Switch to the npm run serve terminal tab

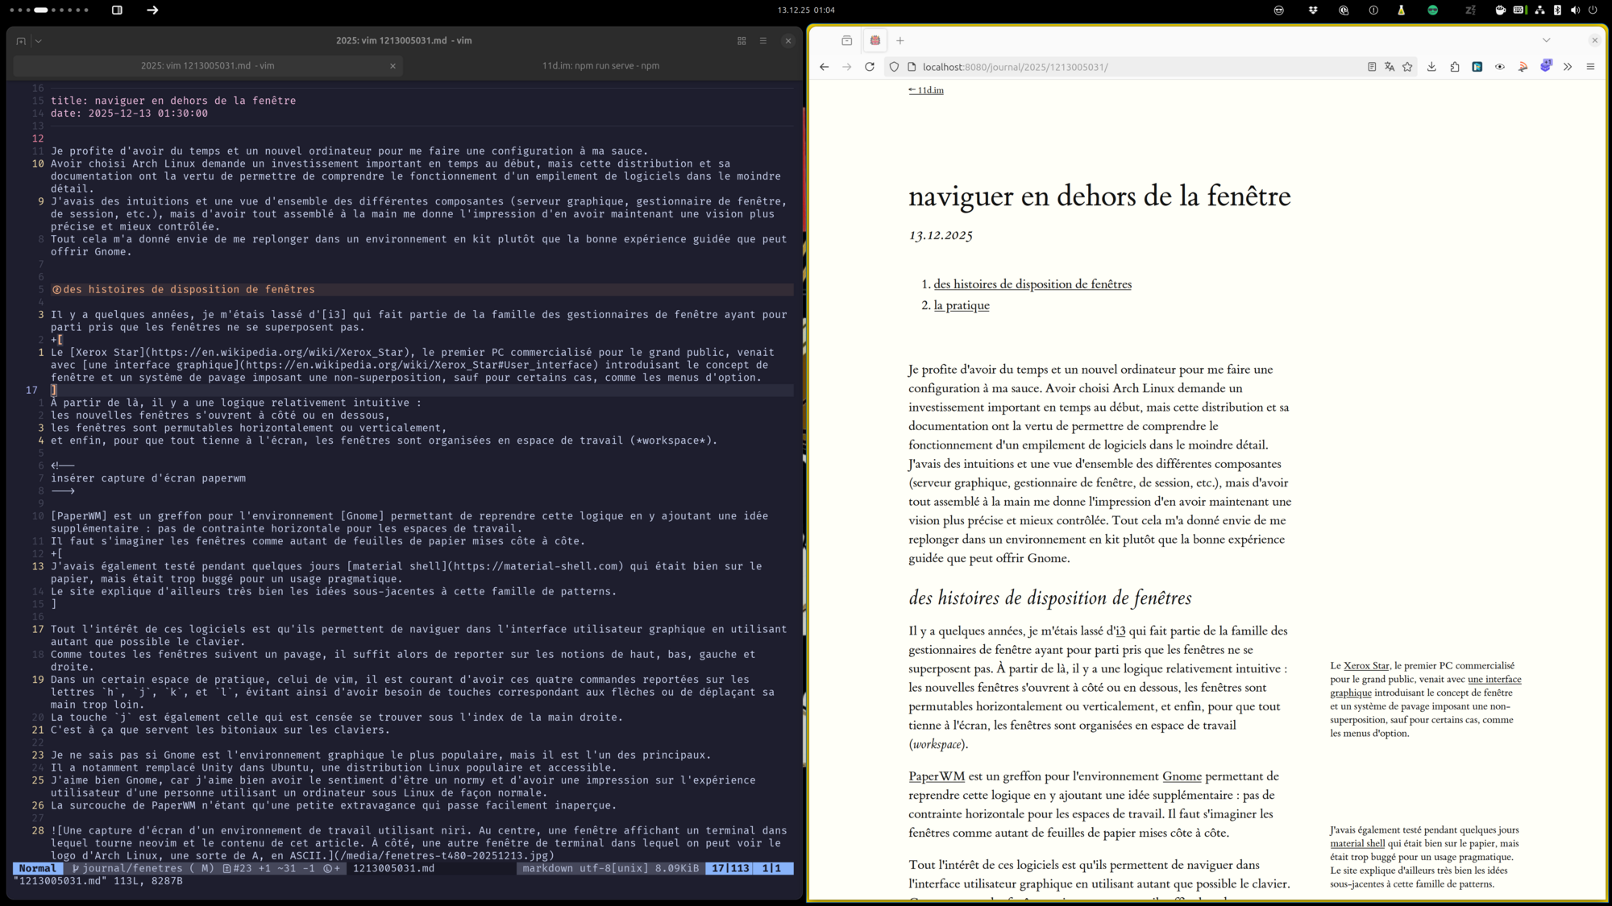tap(601, 66)
